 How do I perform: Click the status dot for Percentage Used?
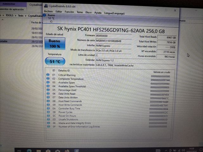click(48, 90)
